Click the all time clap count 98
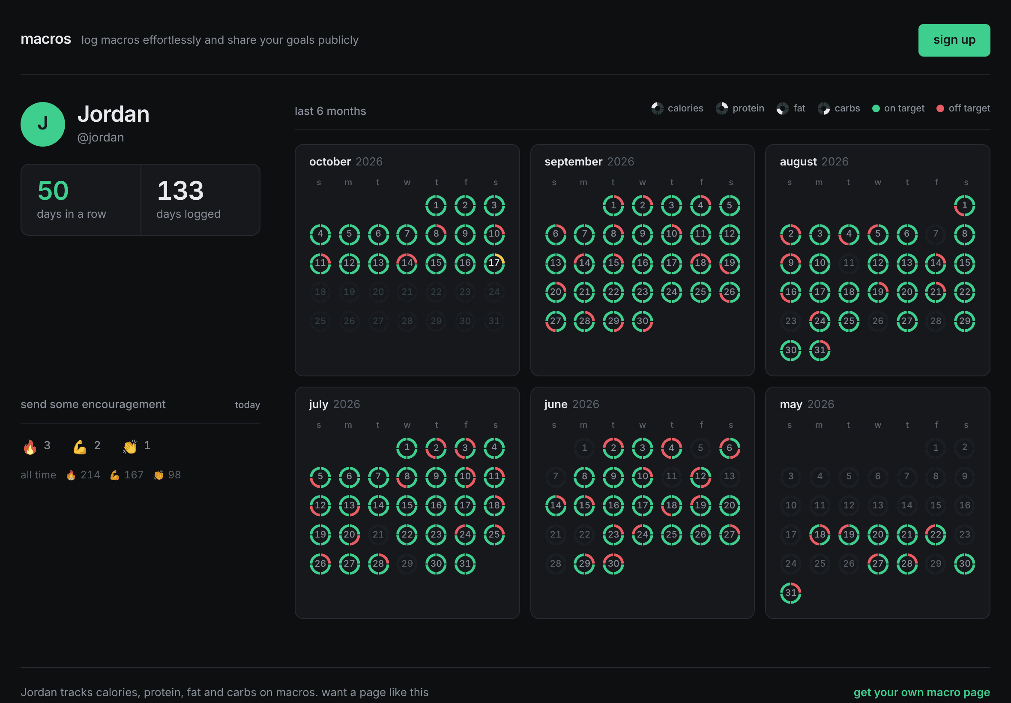 tap(167, 475)
